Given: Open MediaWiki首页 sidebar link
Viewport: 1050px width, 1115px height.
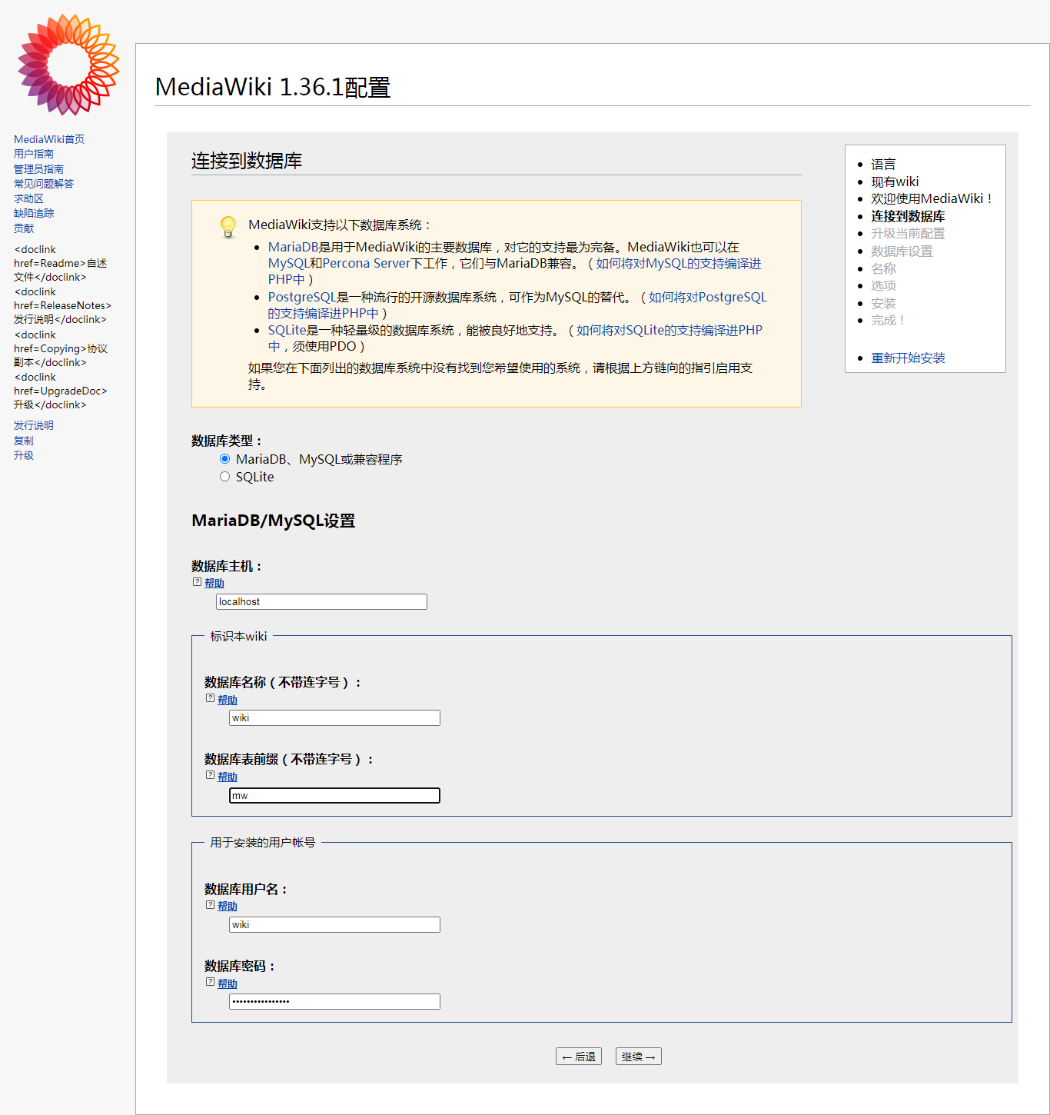Looking at the screenshot, I should click(x=49, y=139).
